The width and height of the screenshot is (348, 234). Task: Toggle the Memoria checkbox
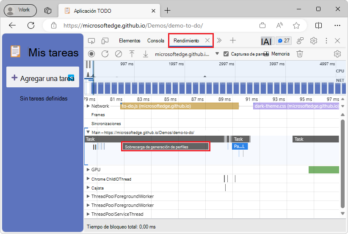[267, 54]
